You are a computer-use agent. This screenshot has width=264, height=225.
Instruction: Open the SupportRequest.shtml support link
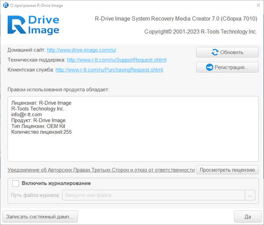pyautogui.click(x=116, y=60)
